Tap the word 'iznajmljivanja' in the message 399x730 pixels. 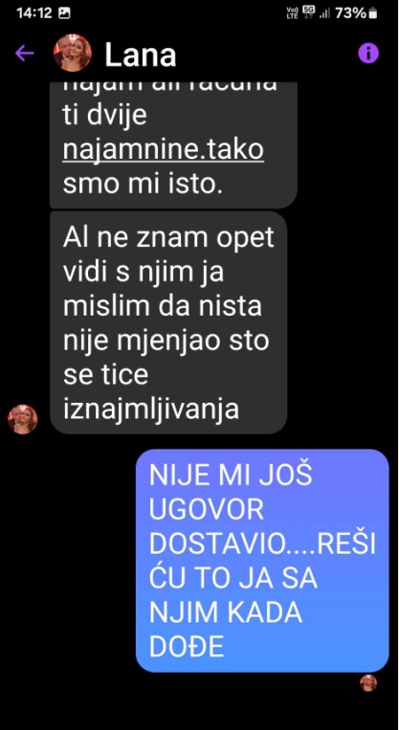tap(151, 410)
